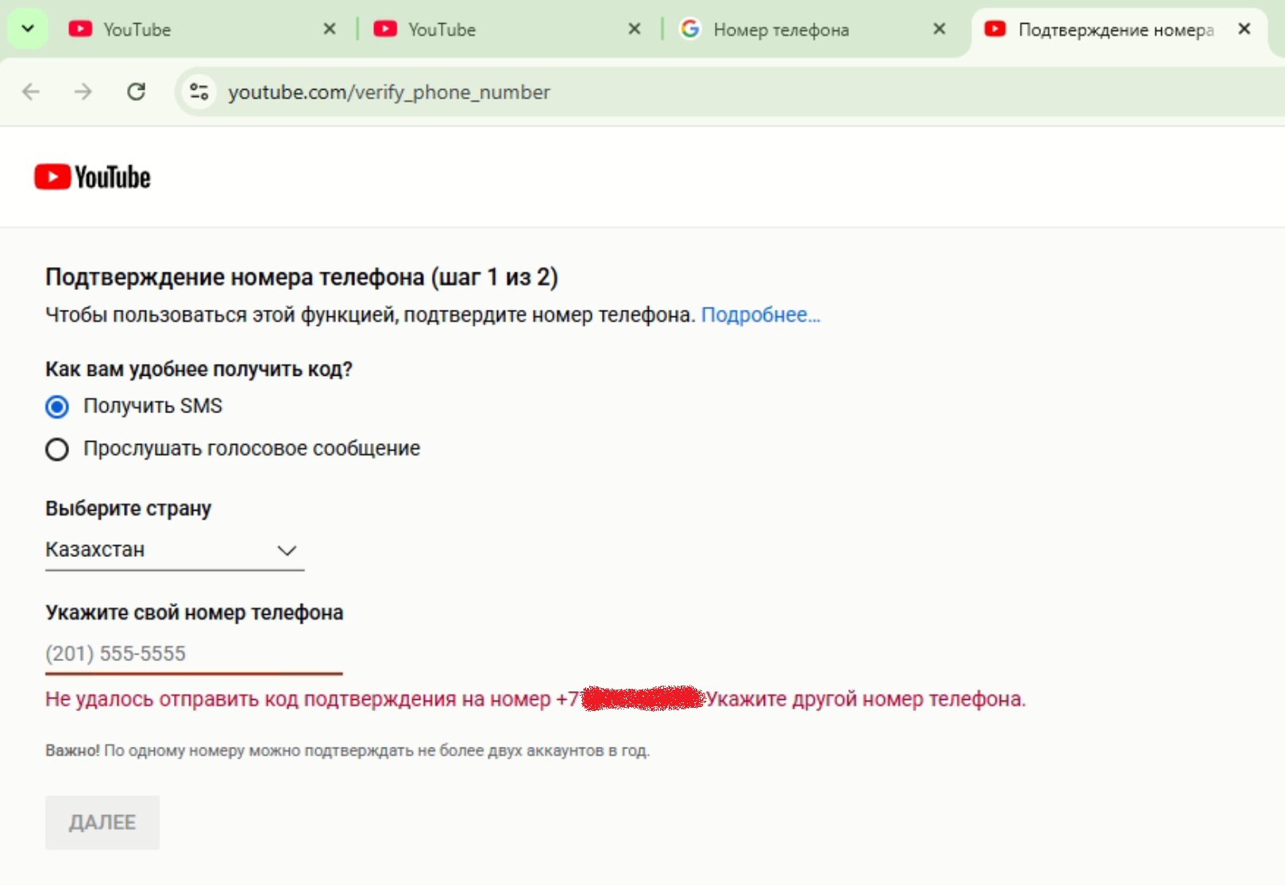Viewport: 1285px width, 885px height.
Task: Click the YouTube favicon on first tab
Action: click(80, 29)
